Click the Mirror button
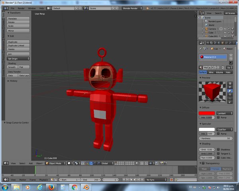This screenshot has width=239, height=191. (x=18, y=31)
